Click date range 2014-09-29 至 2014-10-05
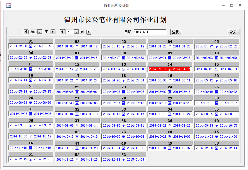Screen dimensions: 248x170 [216, 125]
